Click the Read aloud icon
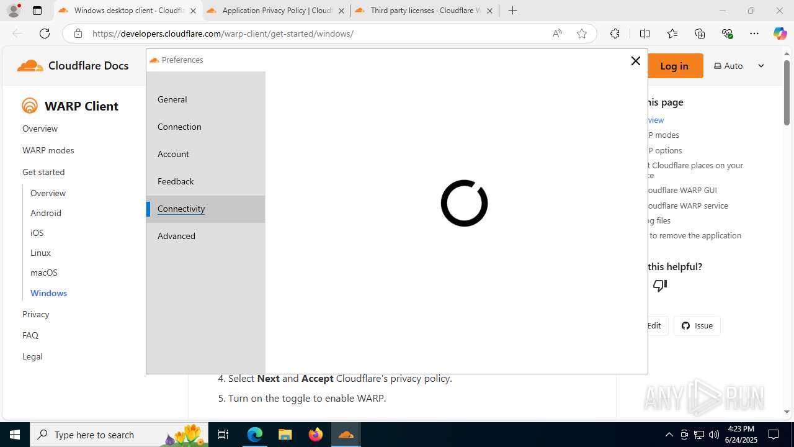This screenshot has height=447, width=794. click(x=557, y=34)
